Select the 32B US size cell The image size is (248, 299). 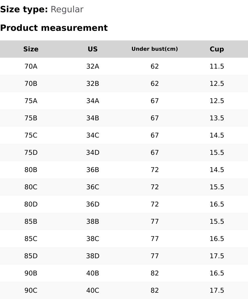click(93, 84)
